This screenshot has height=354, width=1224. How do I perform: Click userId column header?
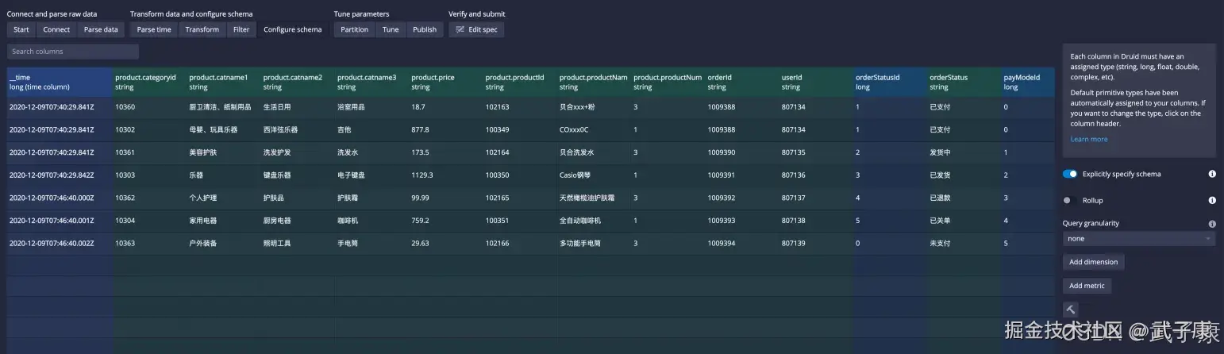815,83
